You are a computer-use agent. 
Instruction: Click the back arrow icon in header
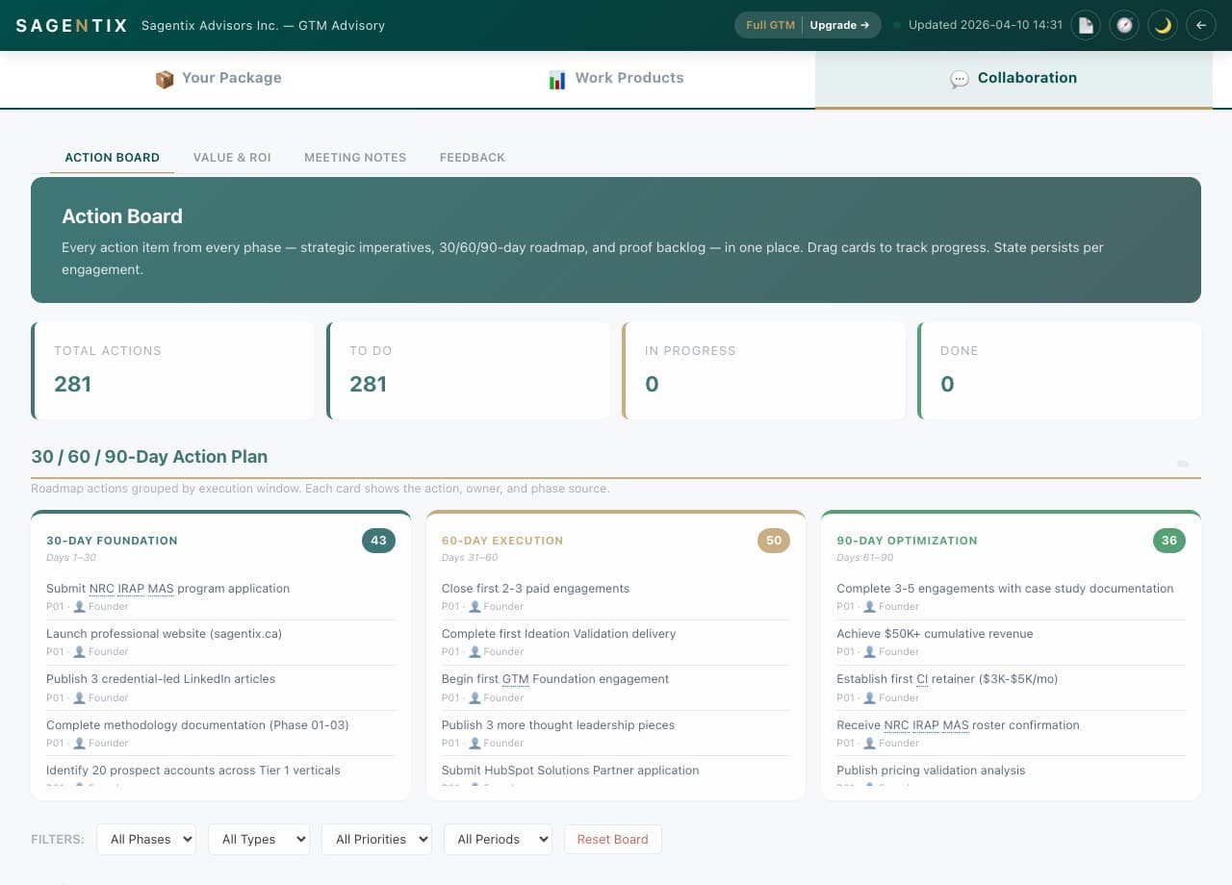coord(1201,25)
